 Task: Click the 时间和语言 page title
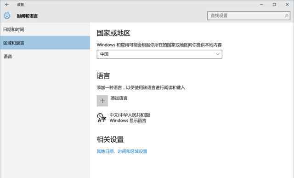(27, 16)
